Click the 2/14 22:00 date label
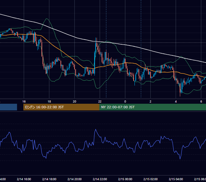 (x=100, y=179)
